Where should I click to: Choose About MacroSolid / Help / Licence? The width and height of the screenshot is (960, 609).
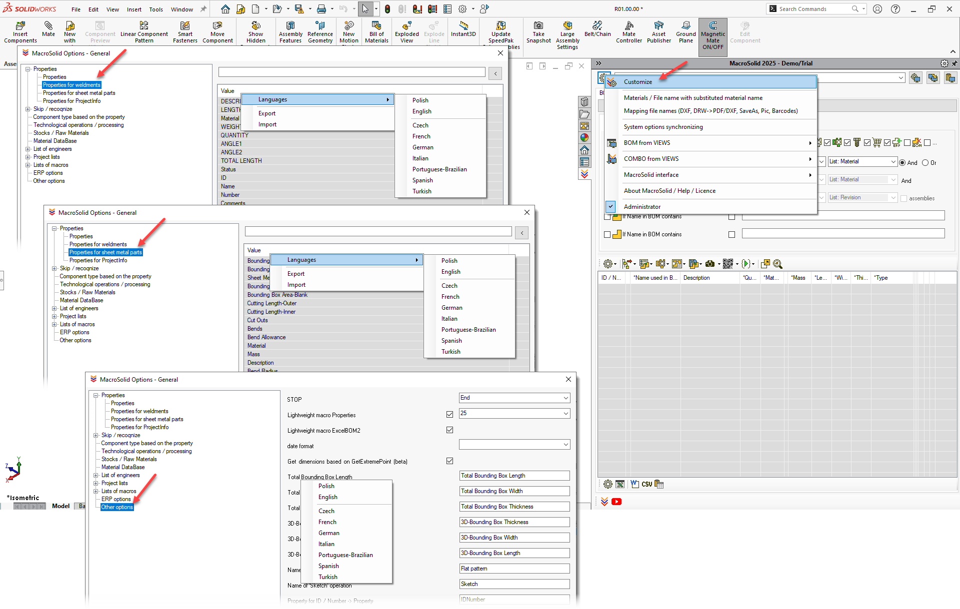click(710, 191)
